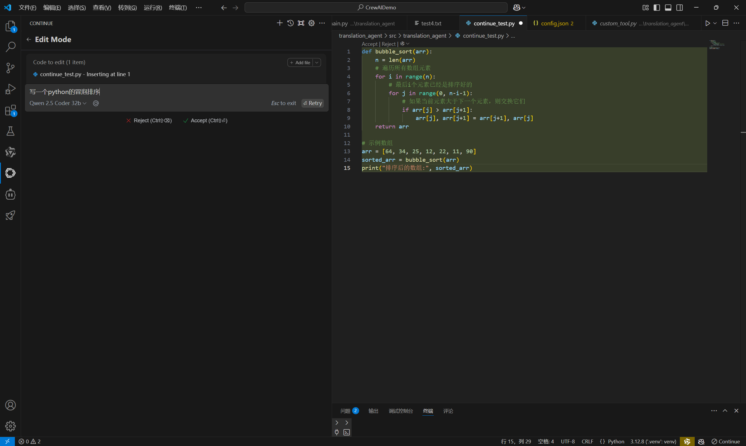Open the Testing flask view

[10, 131]
